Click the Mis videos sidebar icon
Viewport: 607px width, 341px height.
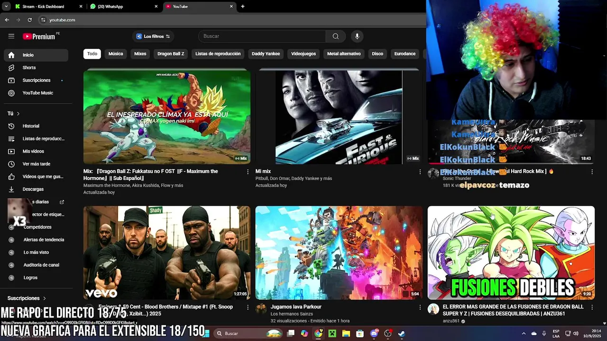tap(11, 152)
